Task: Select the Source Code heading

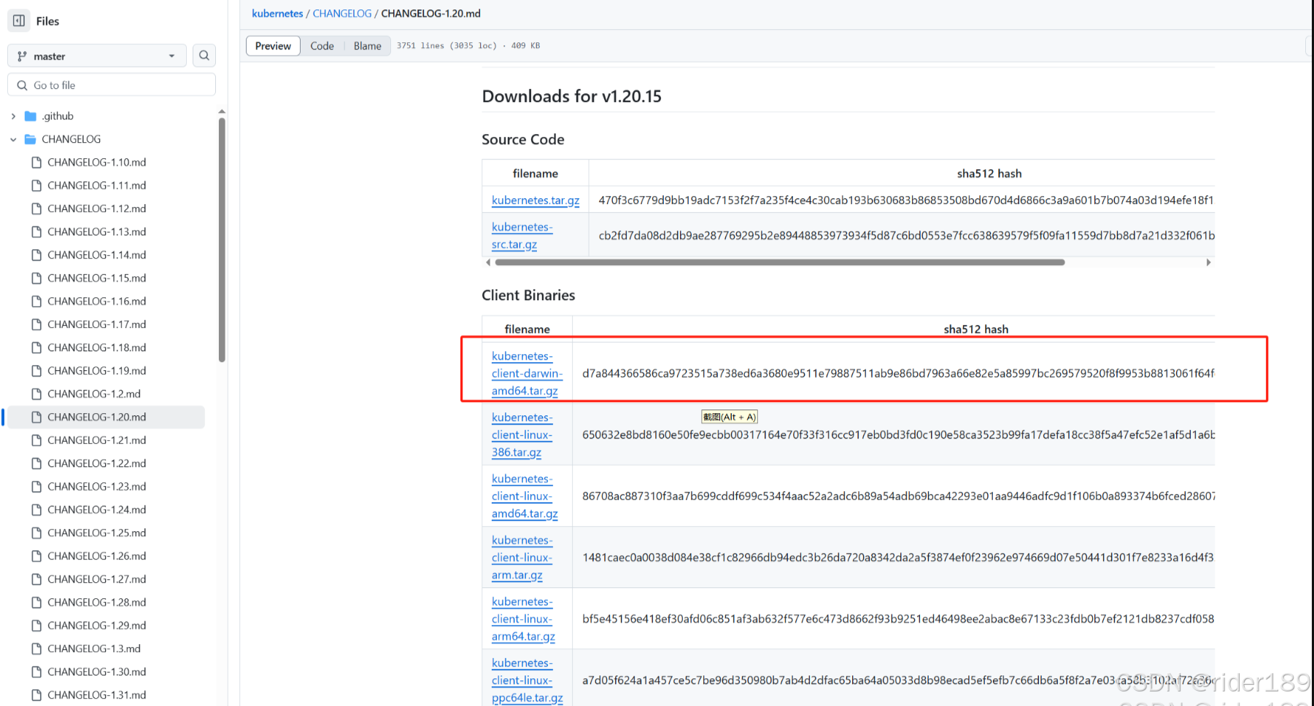Action: coord(523,139)
